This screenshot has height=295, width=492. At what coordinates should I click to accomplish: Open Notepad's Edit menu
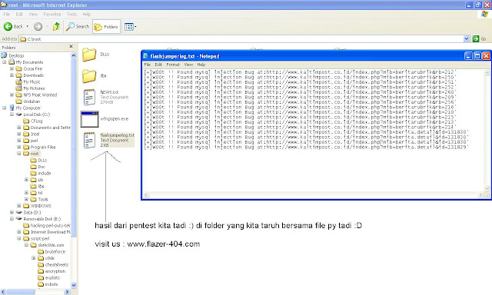(x=158, y=65)
